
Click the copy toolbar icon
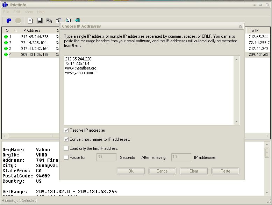tap(49, 21)
